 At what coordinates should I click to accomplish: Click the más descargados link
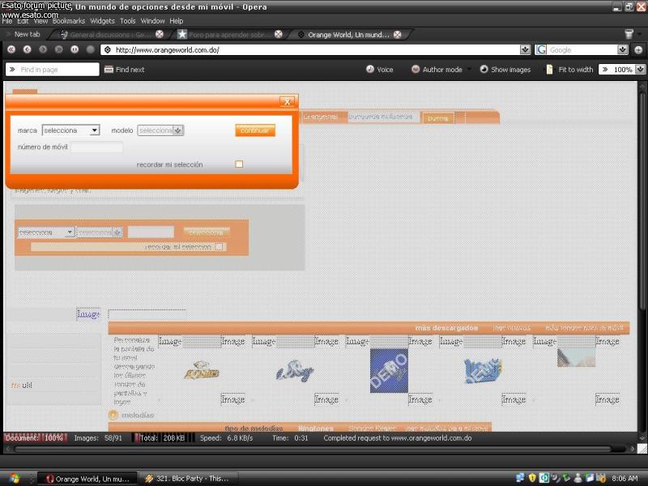pos(446,328)
